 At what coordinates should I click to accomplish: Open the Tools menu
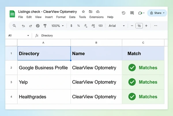pos(82,17)
